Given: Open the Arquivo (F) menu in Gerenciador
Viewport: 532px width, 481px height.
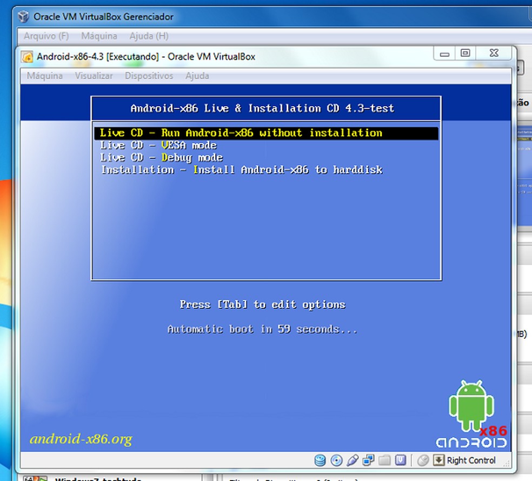Looking at the screenshot, I should tap(46, 36).
